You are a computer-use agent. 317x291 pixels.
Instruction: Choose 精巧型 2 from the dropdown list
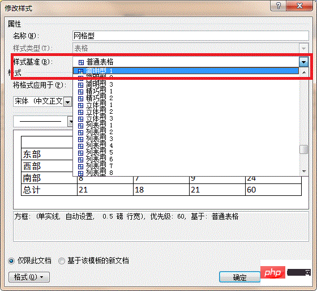[186, 98]
